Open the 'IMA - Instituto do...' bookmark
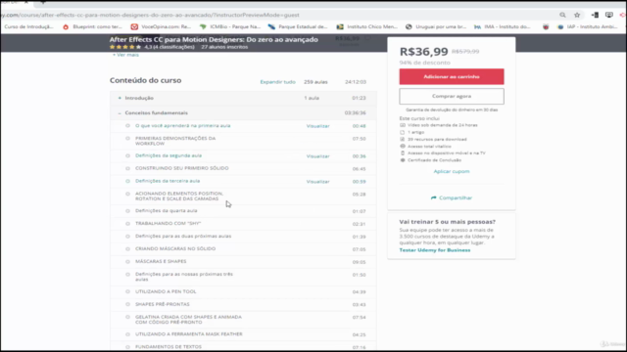This screenshot has width=627, height=352. [503, 26]
